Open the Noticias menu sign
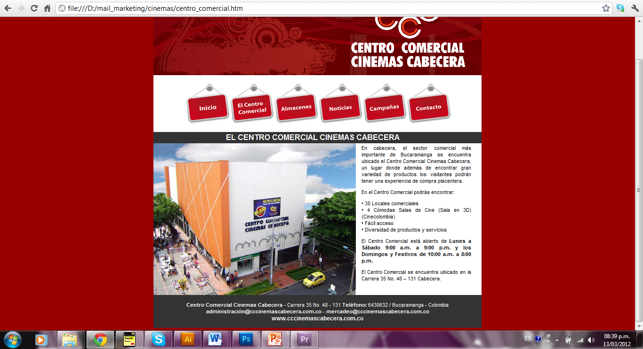This screenshot has width=643, height=349. pos(340,107)
